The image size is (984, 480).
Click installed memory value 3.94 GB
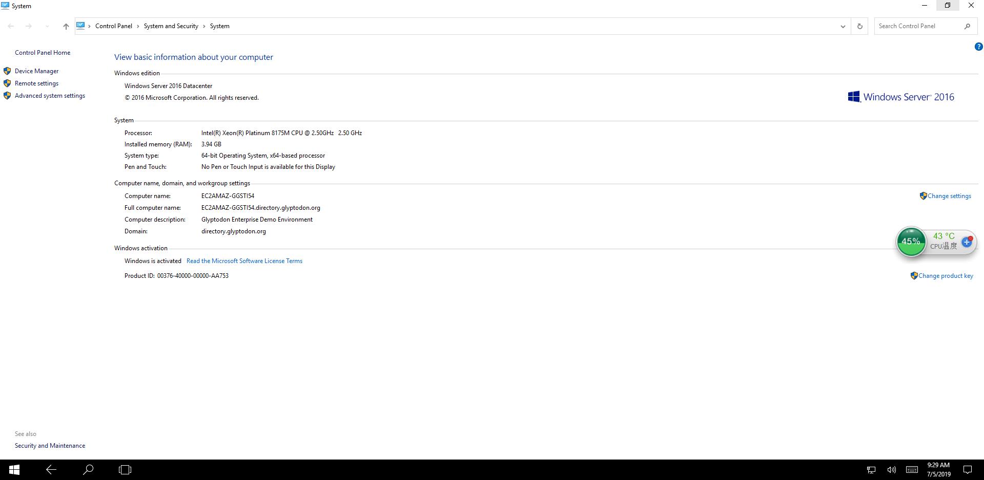click(x=211, y=144)
